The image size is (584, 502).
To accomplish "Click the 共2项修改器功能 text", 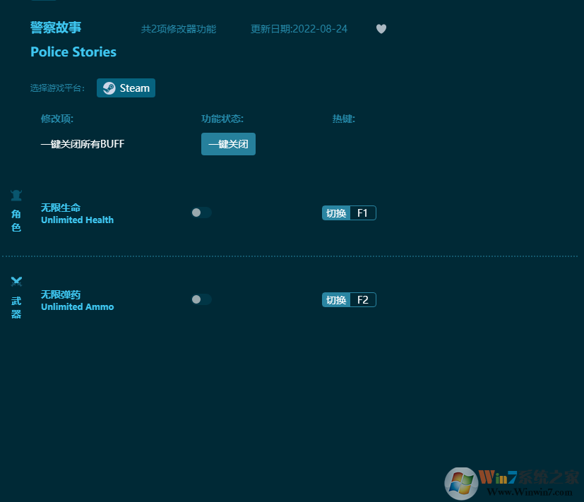I will [x=179, y=29].
